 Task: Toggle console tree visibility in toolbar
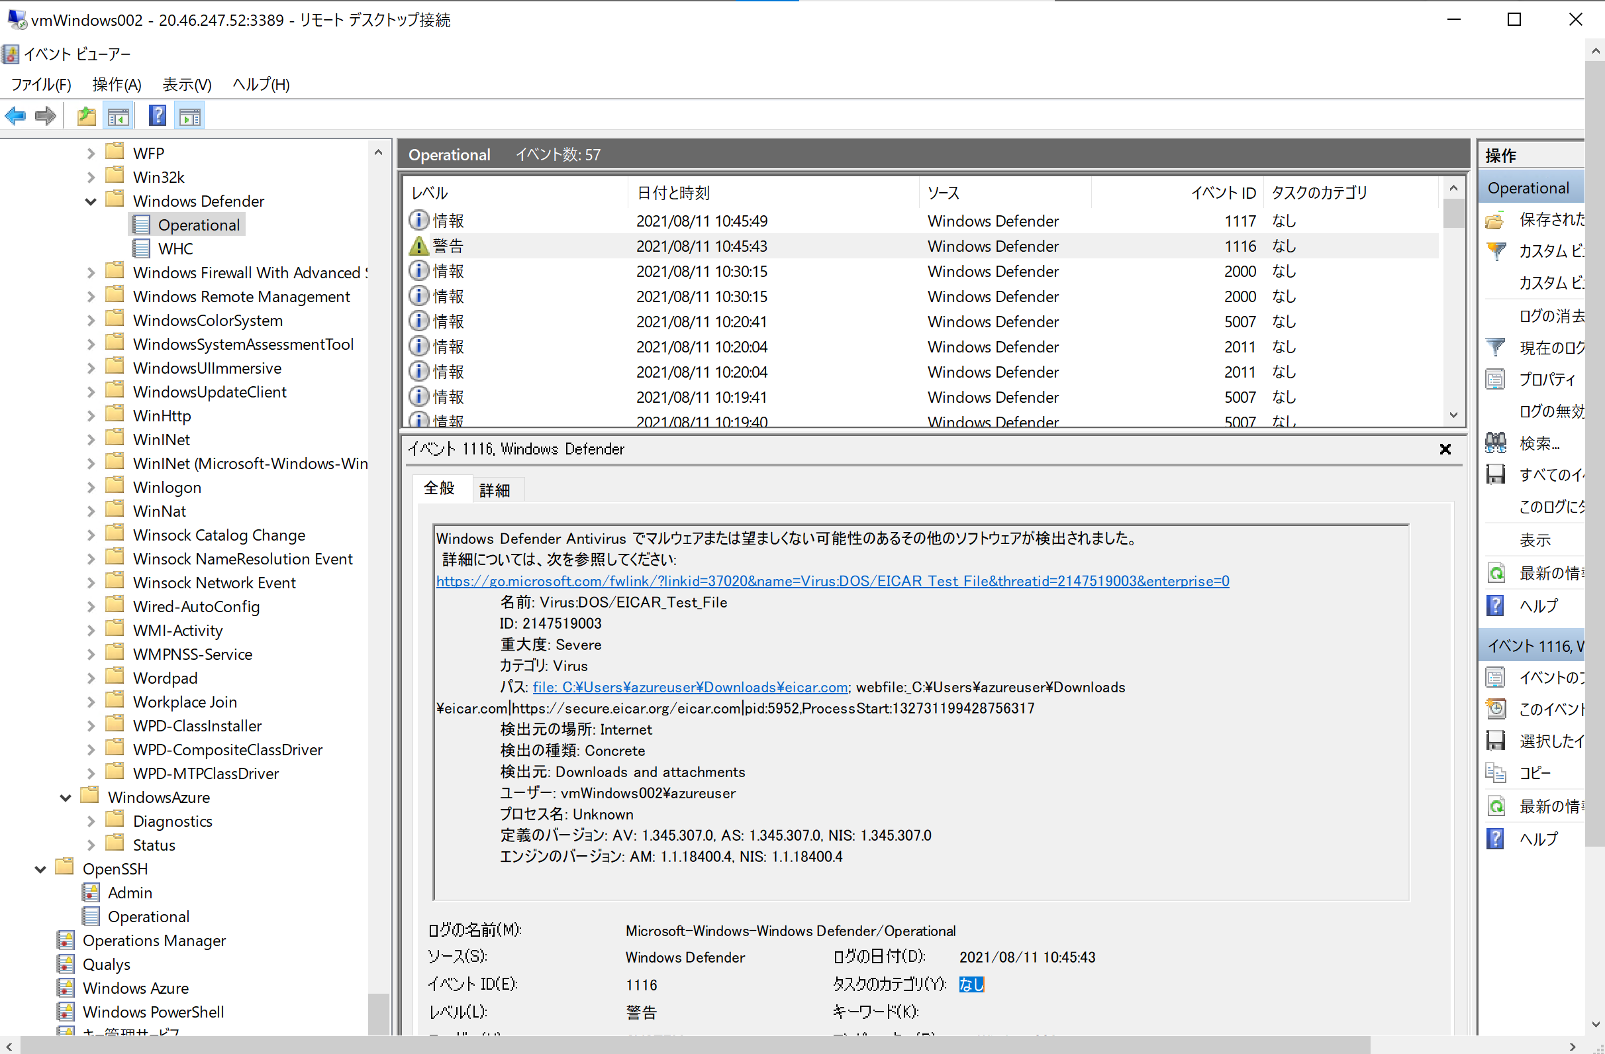[x=118, y=115]
